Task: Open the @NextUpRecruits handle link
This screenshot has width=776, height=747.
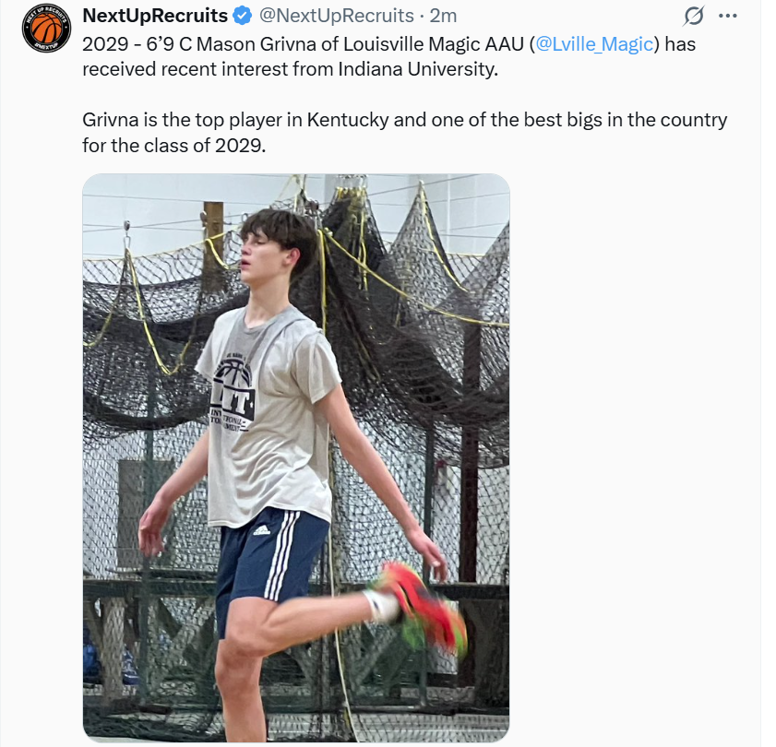Action: 336,16
